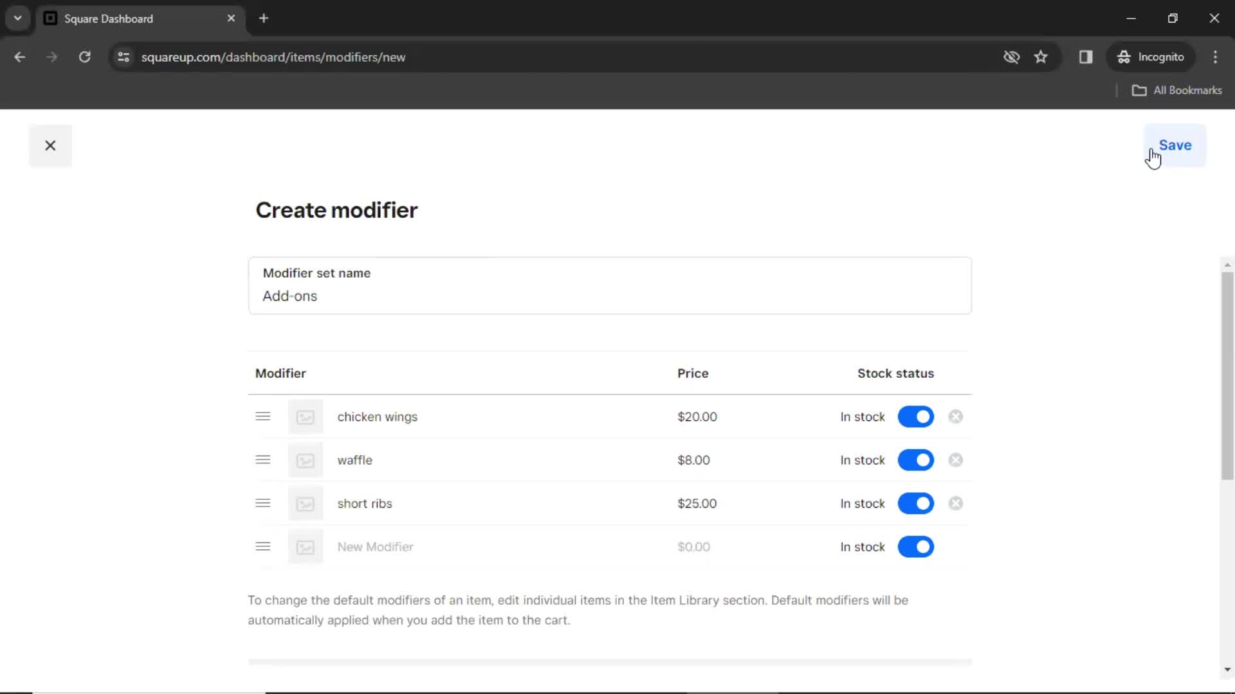1235x694 pixels.
Task: Toggle stock status for New Modifier row
Action: [x=915, y=547]
